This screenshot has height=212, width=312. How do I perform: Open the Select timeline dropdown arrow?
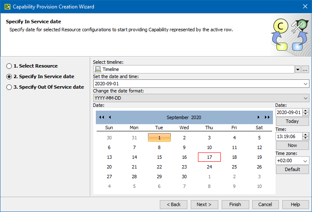point(298,69)
